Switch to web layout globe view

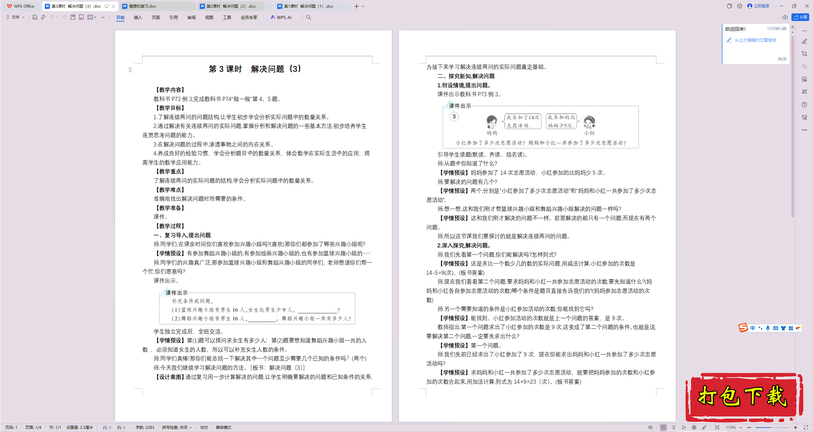click(x=694, y=428)
